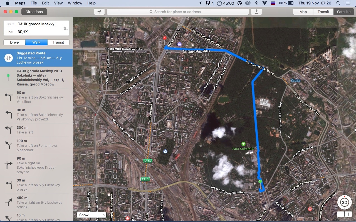This screenshot has height=222, width=356.
Task: Open the share sheet button
Action: tap(256, 12)
